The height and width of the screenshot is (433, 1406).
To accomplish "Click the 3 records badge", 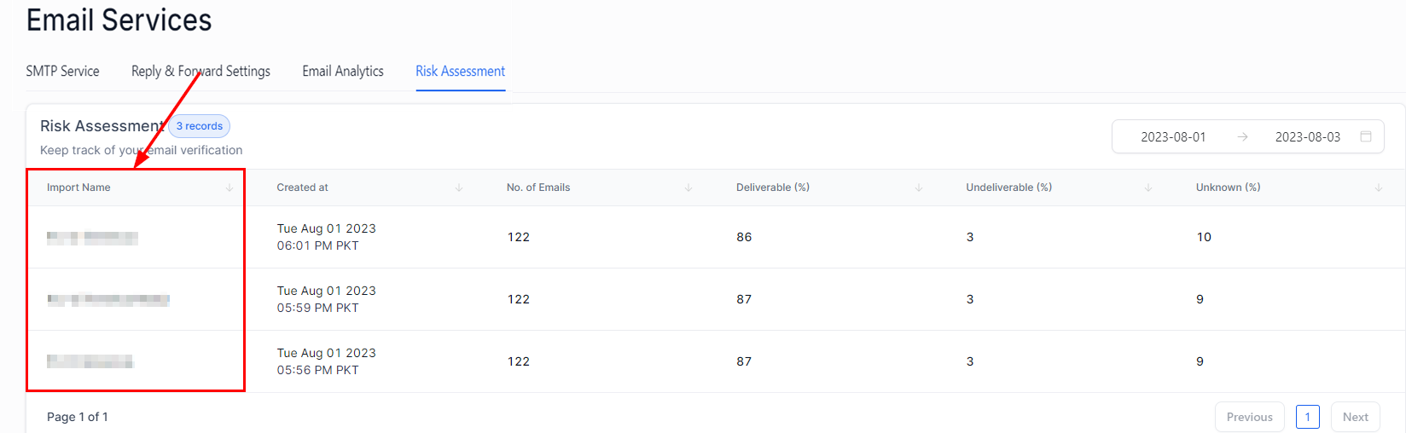I will click(200, 126).
